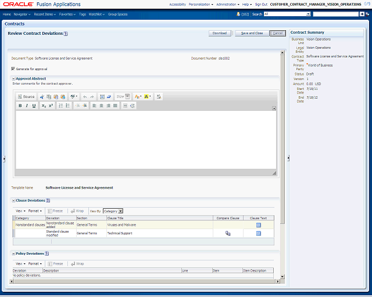The image size is (372, 297).
Task: Insert a numbered list
Action: [60, 106]
